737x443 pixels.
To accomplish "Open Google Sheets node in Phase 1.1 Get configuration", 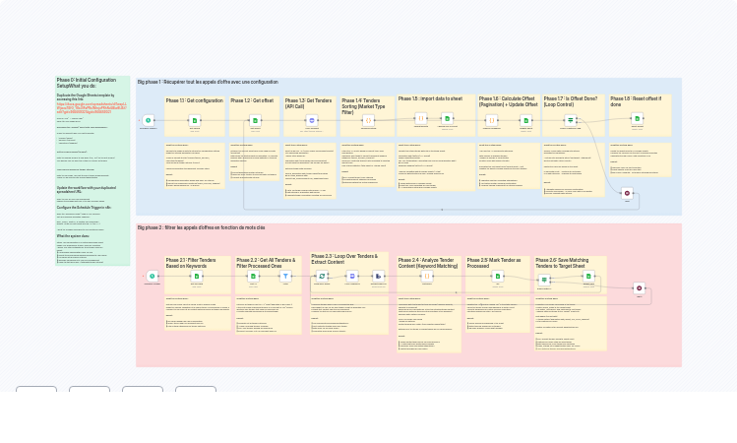I will [195, 120].
